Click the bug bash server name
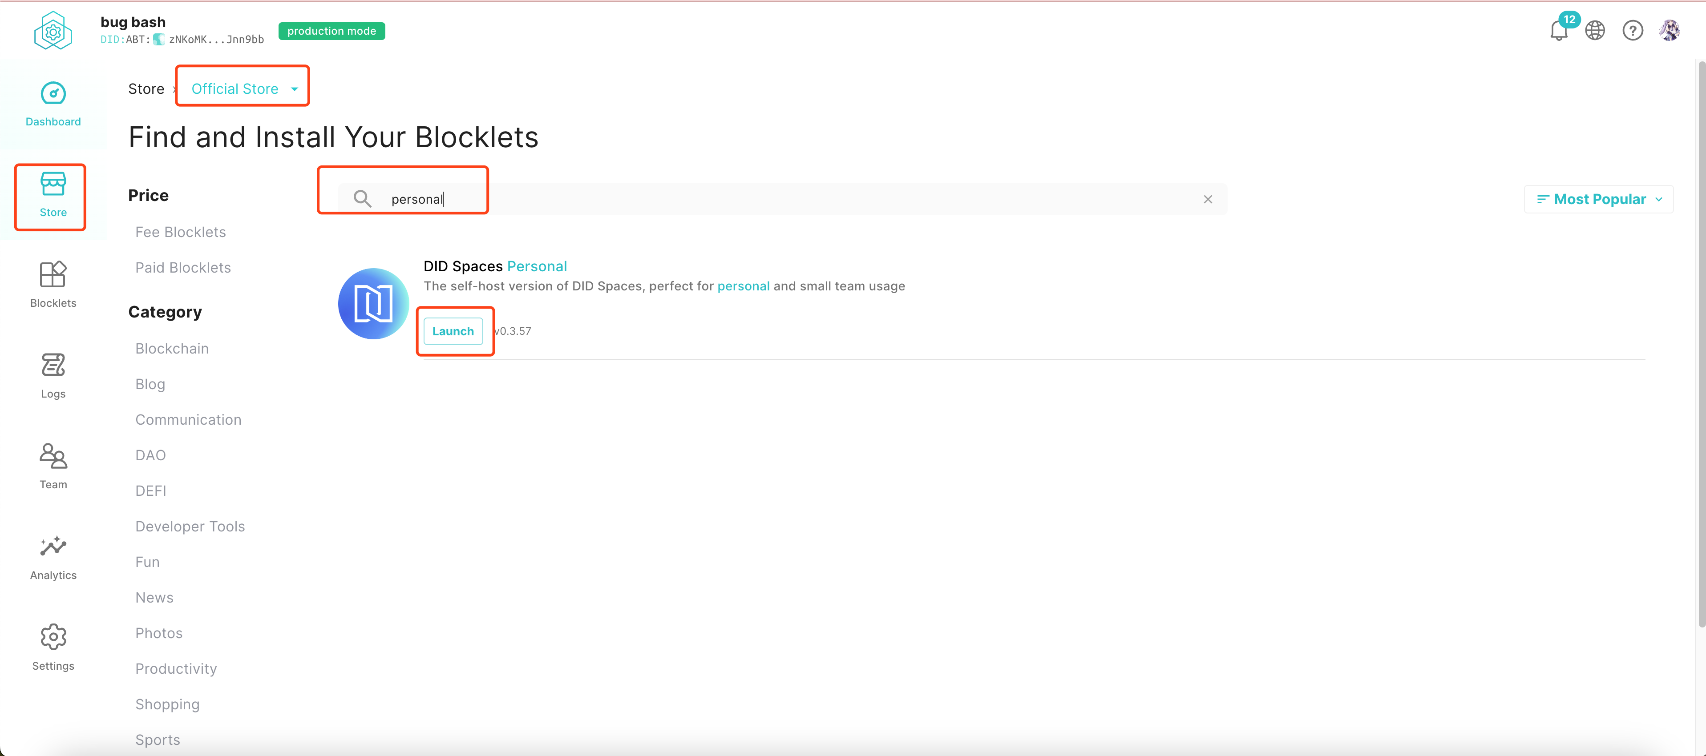Viewport: 1706px width, 756px height. pyautogui.click(x=133, y=22)
